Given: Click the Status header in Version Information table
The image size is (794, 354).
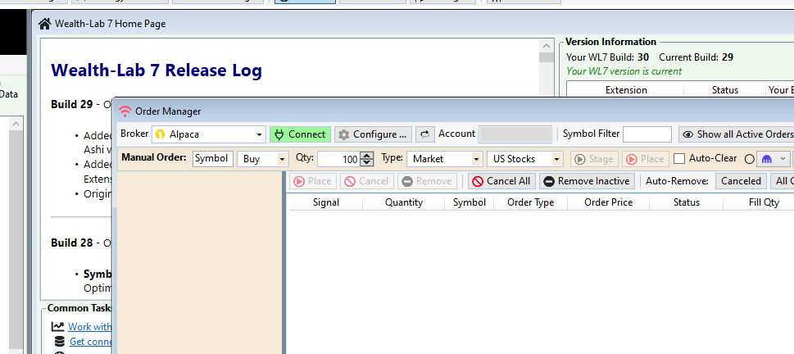Looking at the screenshot, I should point(724,90).
